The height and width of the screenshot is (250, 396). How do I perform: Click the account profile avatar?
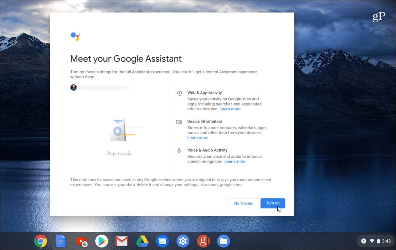click(x=74, y=88)
